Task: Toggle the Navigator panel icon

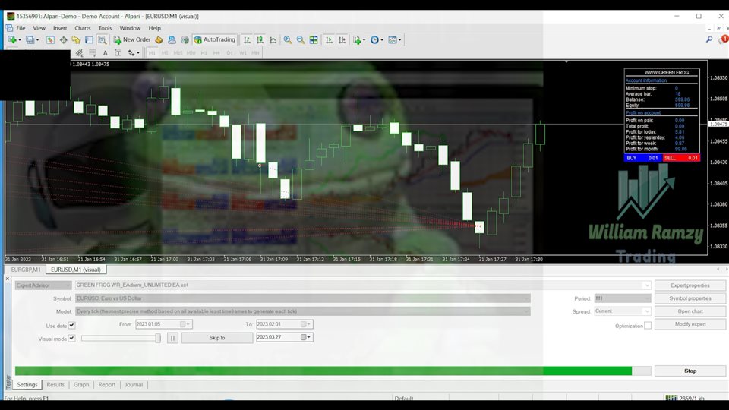Action: pos(76,40)
